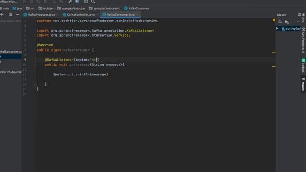This screenshot has height=172, width=306.
Task: Open the Ant tool window tab
Action: pyautogui.click(x=303, y=18)
